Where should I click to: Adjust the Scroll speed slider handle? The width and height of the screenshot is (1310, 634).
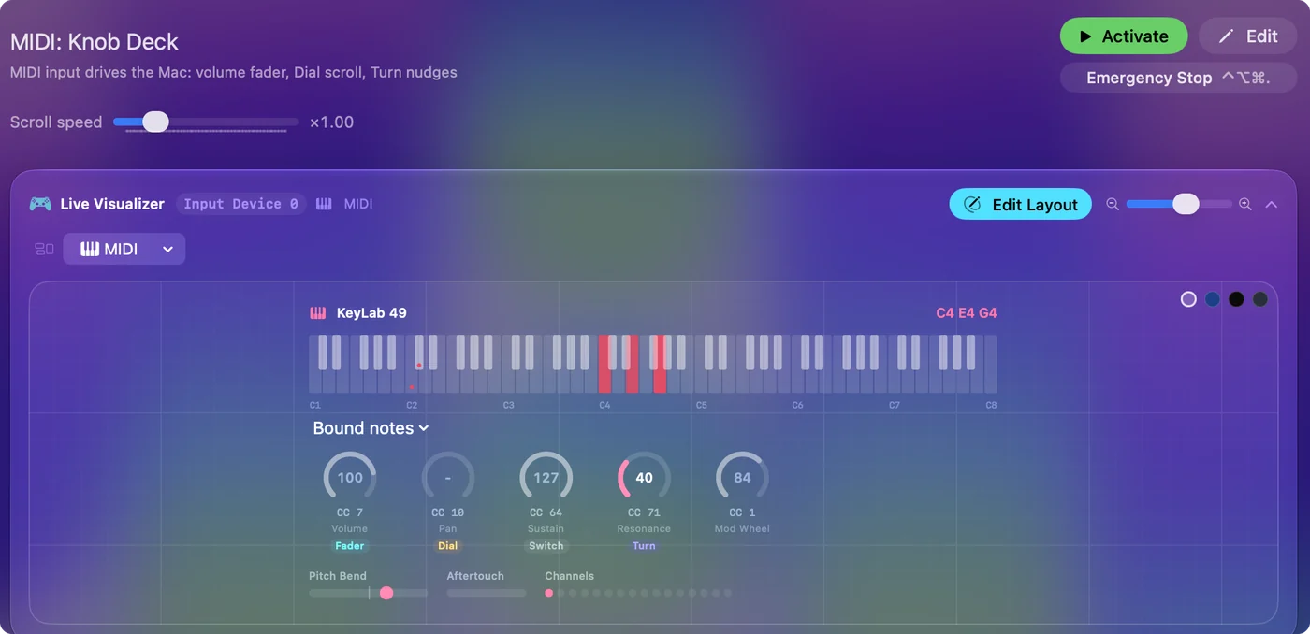pyautogui.click(x=155, y=122)
